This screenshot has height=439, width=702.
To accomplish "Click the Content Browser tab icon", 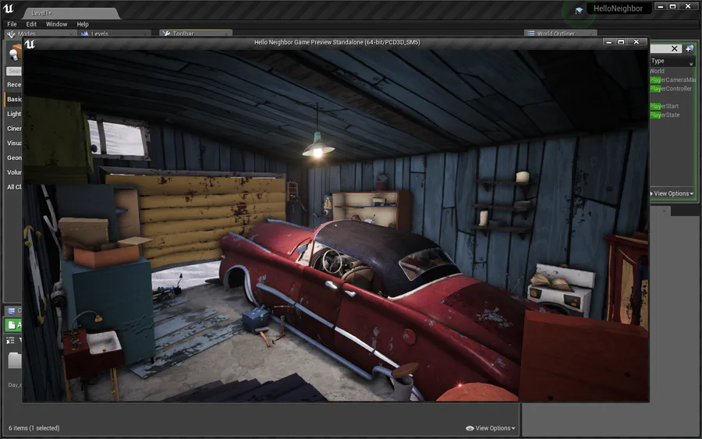I will pos(12,310).
